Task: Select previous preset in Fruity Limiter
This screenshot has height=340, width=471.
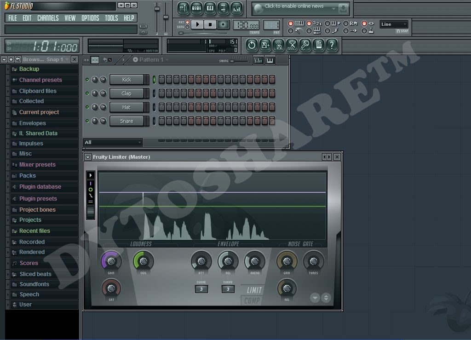Action: (324, 157)
